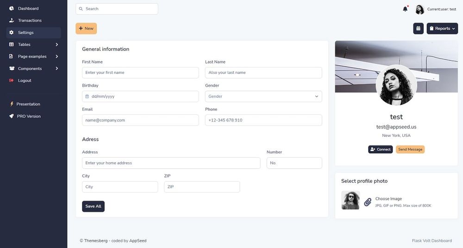Click the calendar icon in Birthday field
Viewport: 463px width, 248px height.
coord(87,96)
